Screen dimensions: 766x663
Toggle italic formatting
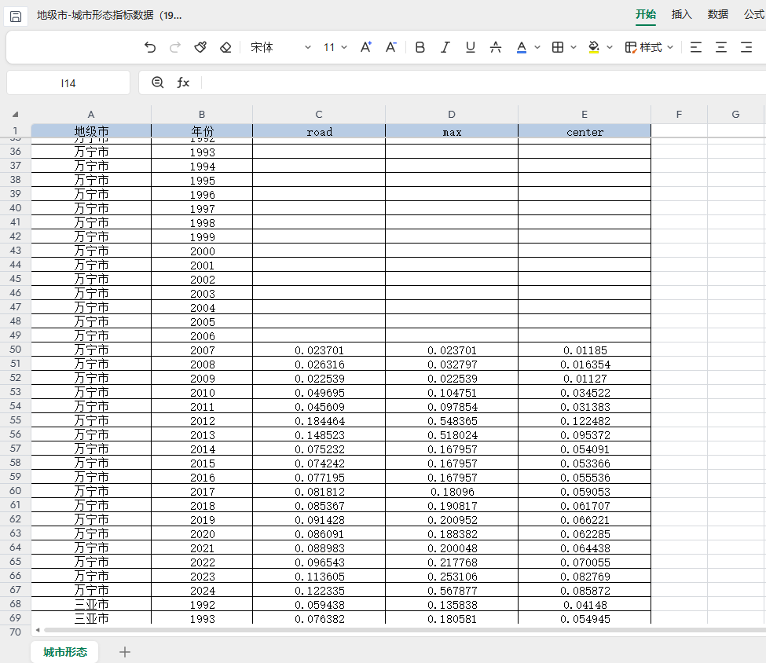[x=445, y=48]
